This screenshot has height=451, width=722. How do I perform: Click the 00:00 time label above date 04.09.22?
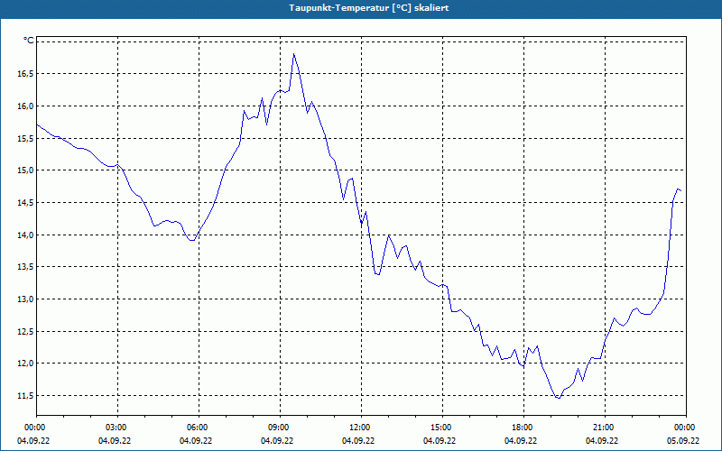point(36,428)
